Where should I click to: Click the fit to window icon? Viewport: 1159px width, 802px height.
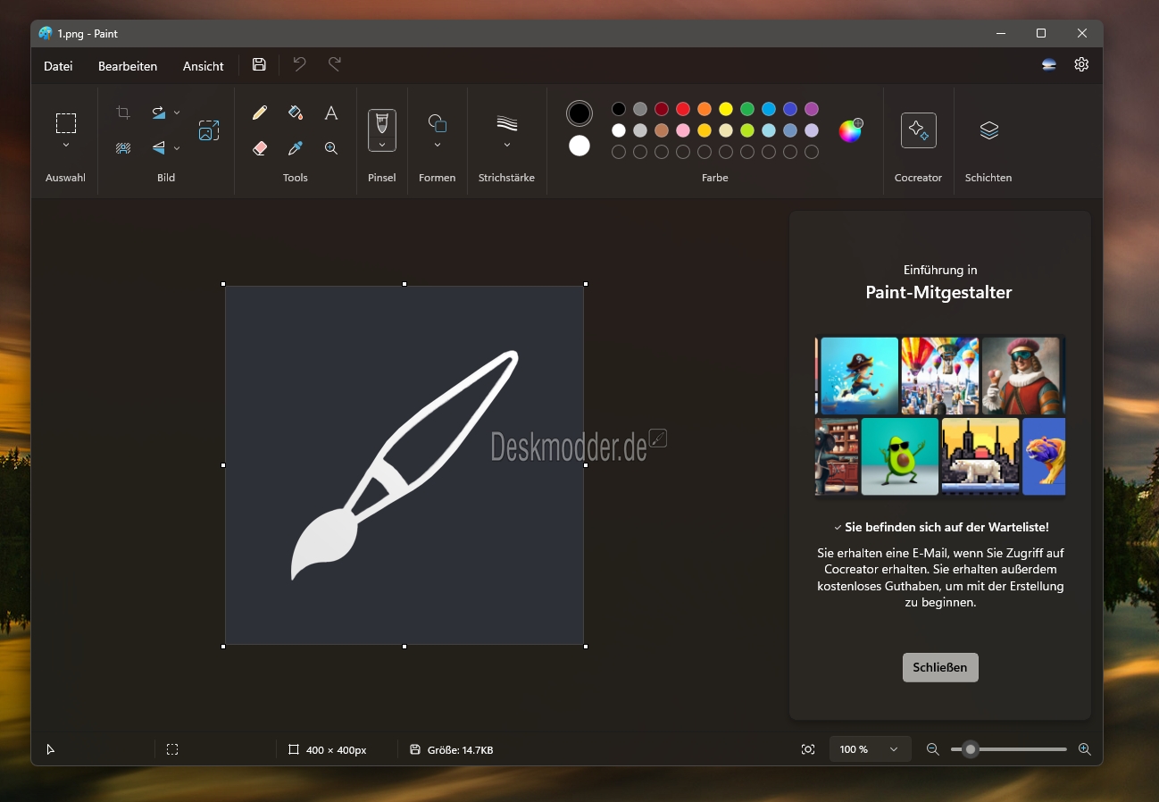coord(808,749)
